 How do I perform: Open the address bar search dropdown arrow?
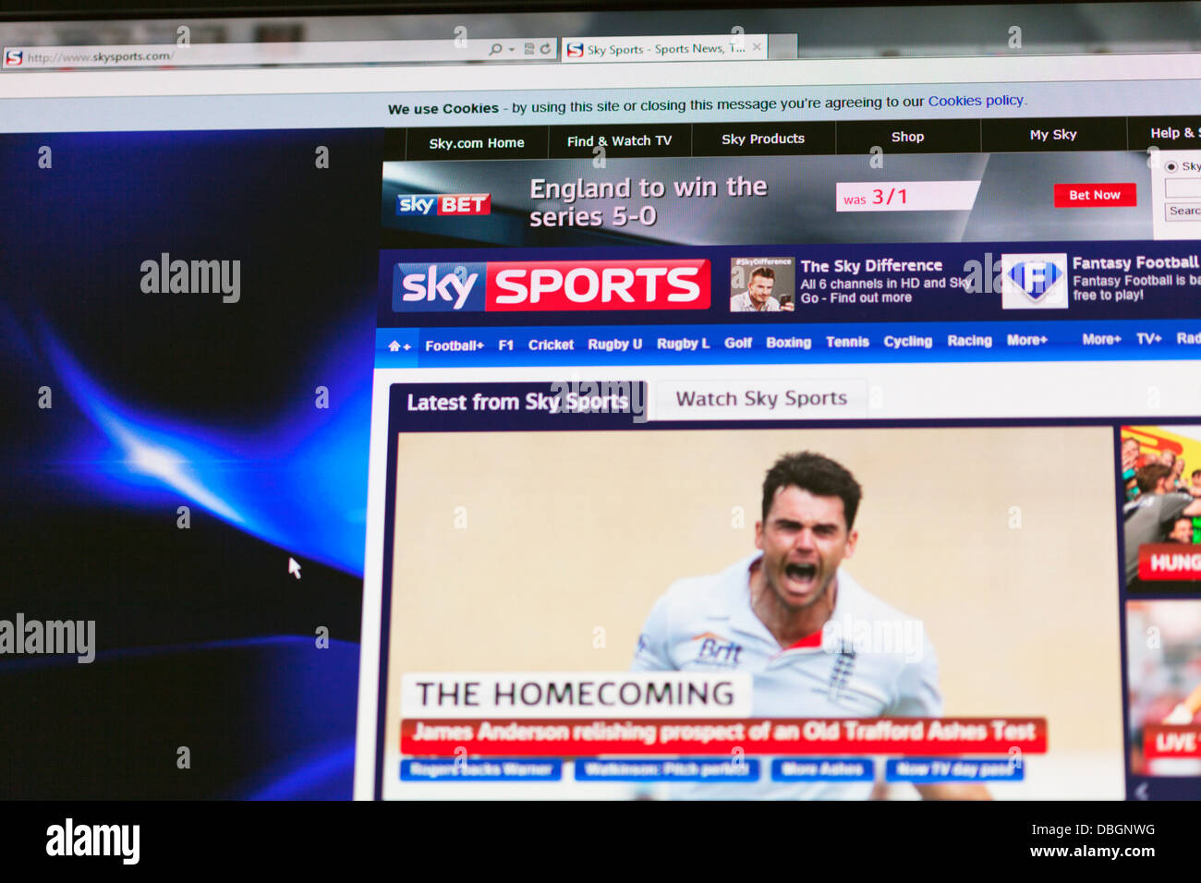pos(512,49)
